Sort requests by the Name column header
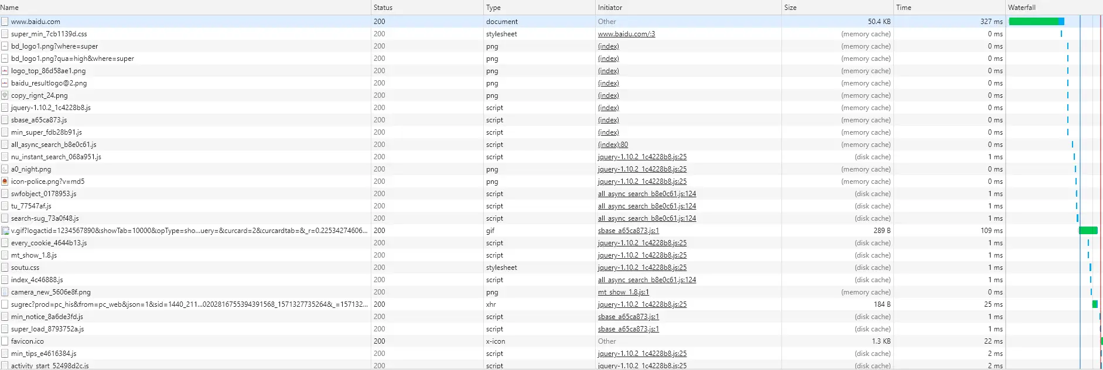 coord(185,8)
